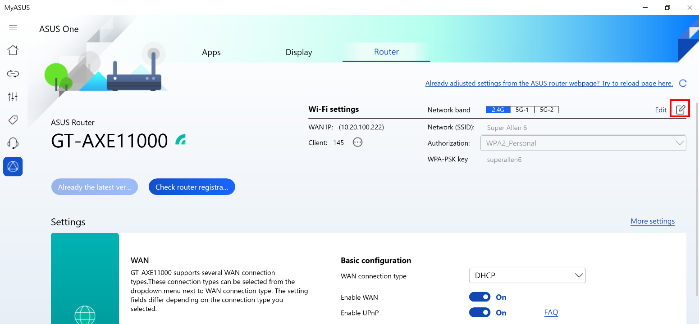This screenshot has height=324, width=699.
Task: Select ASUS One sidebar icon
Action: 13,167
